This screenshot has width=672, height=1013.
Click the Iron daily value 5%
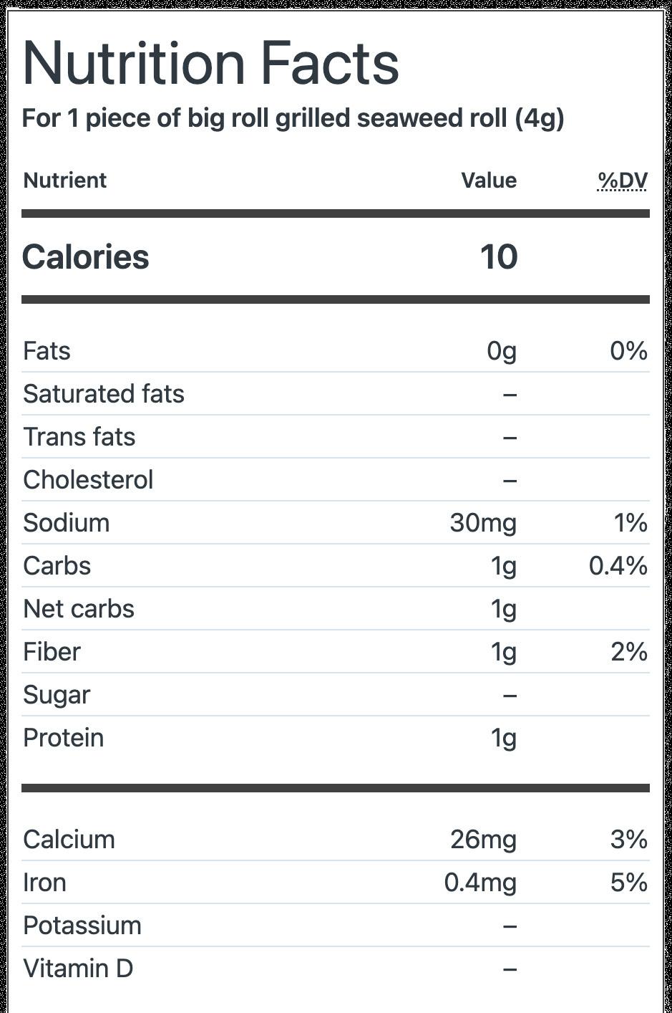click(x=628, y=883)
